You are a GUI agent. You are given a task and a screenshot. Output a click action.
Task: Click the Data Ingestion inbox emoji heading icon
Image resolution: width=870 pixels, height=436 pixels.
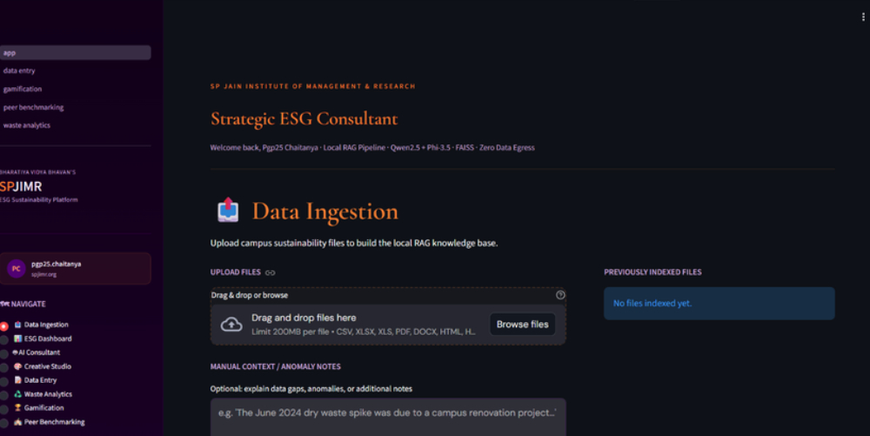tap(227, 211)
